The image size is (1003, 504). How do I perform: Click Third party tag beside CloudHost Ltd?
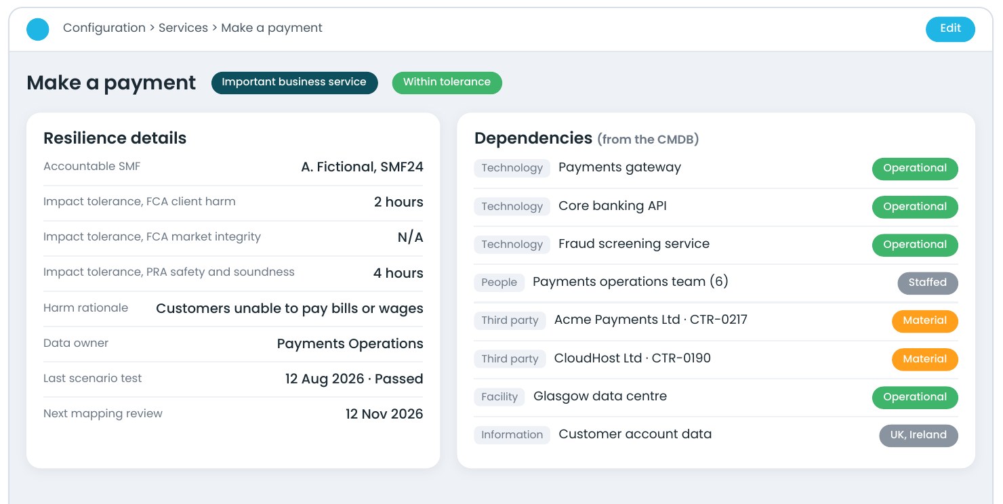(x=510, y=360)
